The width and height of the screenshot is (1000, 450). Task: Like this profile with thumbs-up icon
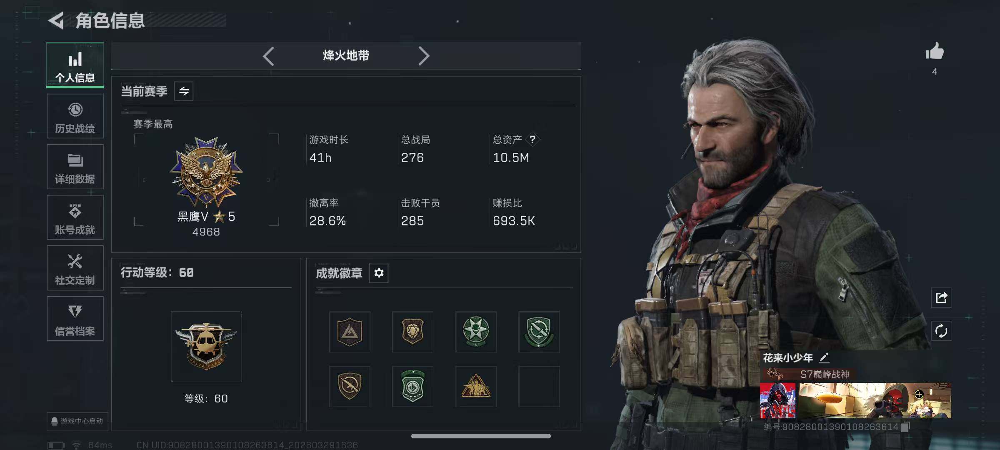coord(934,52)
